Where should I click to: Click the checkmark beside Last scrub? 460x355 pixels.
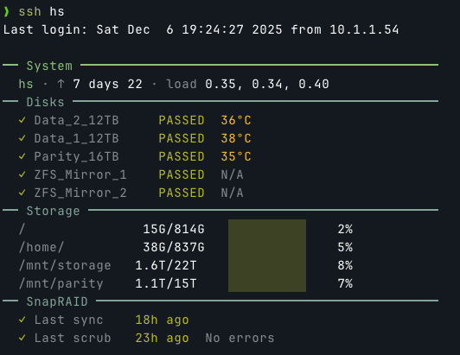pyautogui.click(x=22, y=338)
